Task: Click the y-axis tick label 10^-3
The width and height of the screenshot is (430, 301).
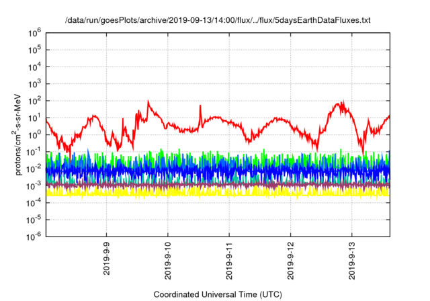Action: 34,186
